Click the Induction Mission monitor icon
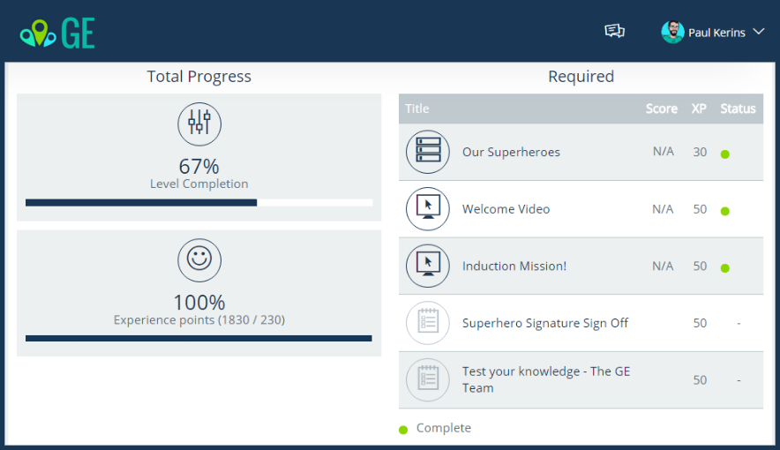This screenshot has height=450, width=780. coord(427,266)
